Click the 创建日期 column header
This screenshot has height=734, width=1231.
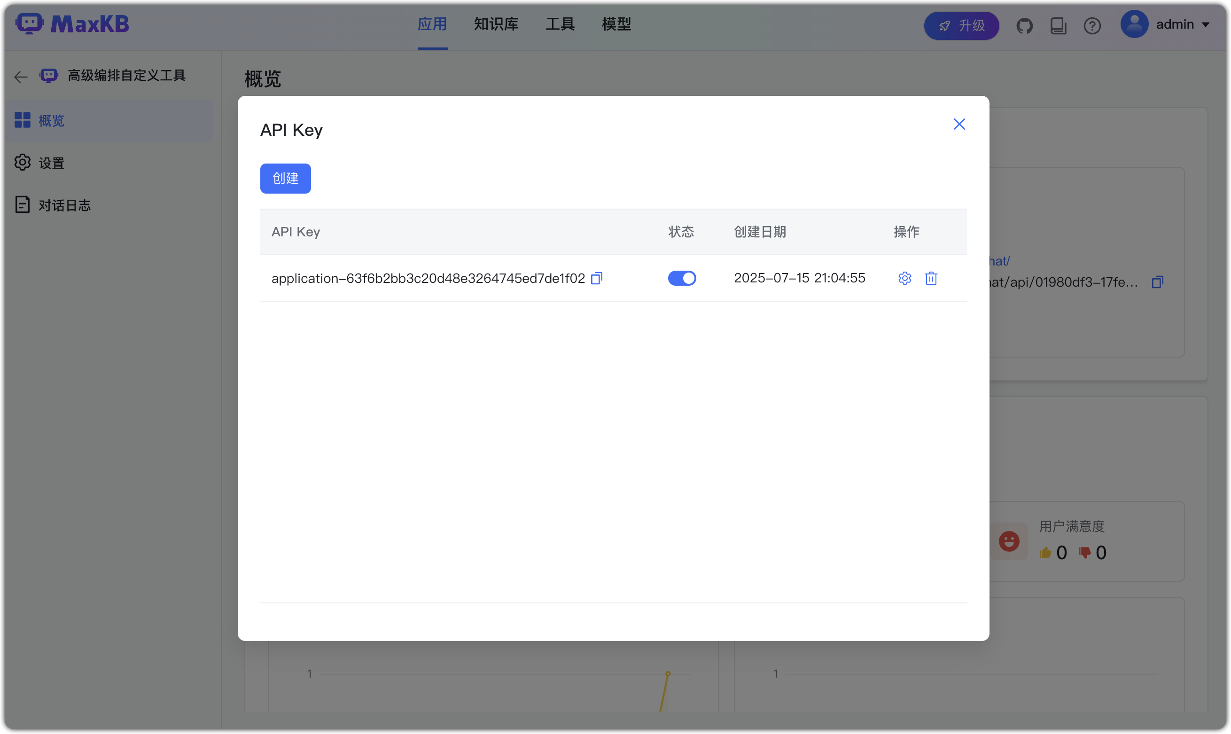coord(760,232)
